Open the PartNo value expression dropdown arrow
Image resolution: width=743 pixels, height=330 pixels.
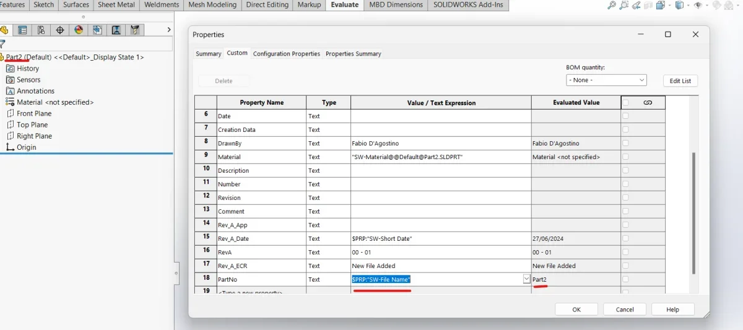(526, 279)
